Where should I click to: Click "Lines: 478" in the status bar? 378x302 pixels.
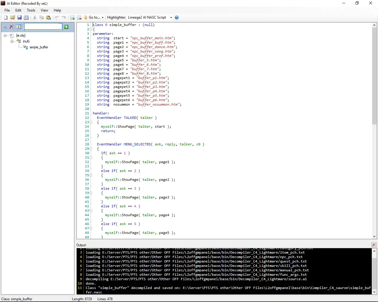click(x=105, y=299)
